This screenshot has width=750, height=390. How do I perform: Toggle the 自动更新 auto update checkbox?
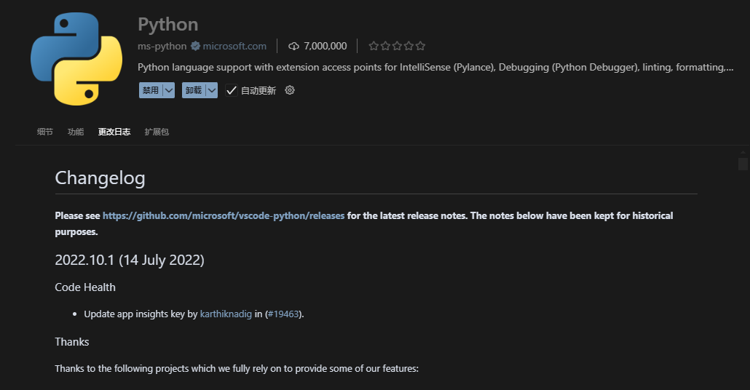pos(232,90)
